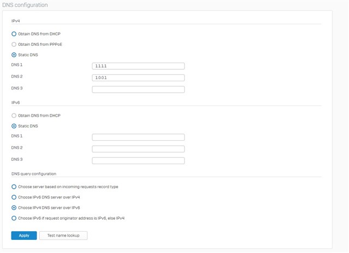Click the Test name lookup button
The image size is (349, 253).
(63, 236)
